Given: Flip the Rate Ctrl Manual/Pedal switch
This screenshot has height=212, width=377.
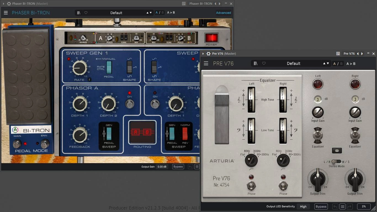Looking at the screenshot, I should [109, 67].
